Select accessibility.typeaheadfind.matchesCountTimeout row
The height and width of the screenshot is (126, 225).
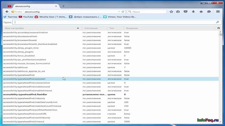(x=111, y=106)
